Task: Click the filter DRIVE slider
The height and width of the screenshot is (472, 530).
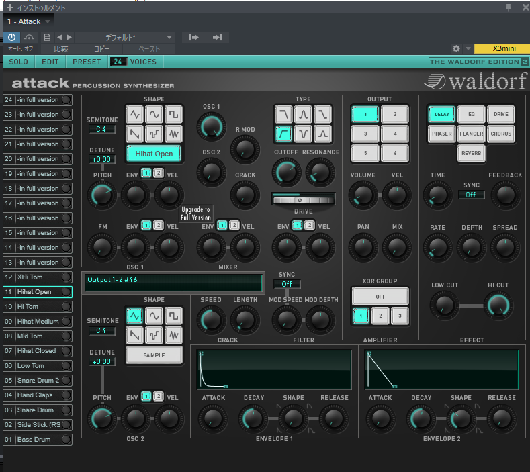Action: coord(303,199)
